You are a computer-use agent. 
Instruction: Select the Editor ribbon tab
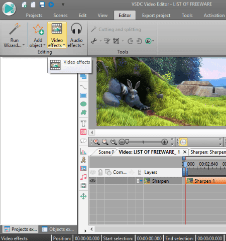tap(125, 16)
